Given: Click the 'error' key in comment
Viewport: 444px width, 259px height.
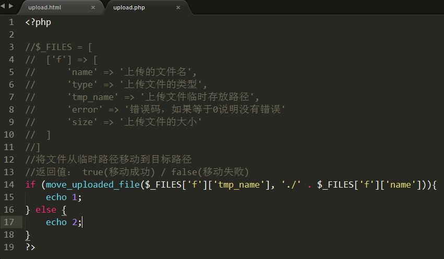Looking at the screenshot, I should [85, 109].
